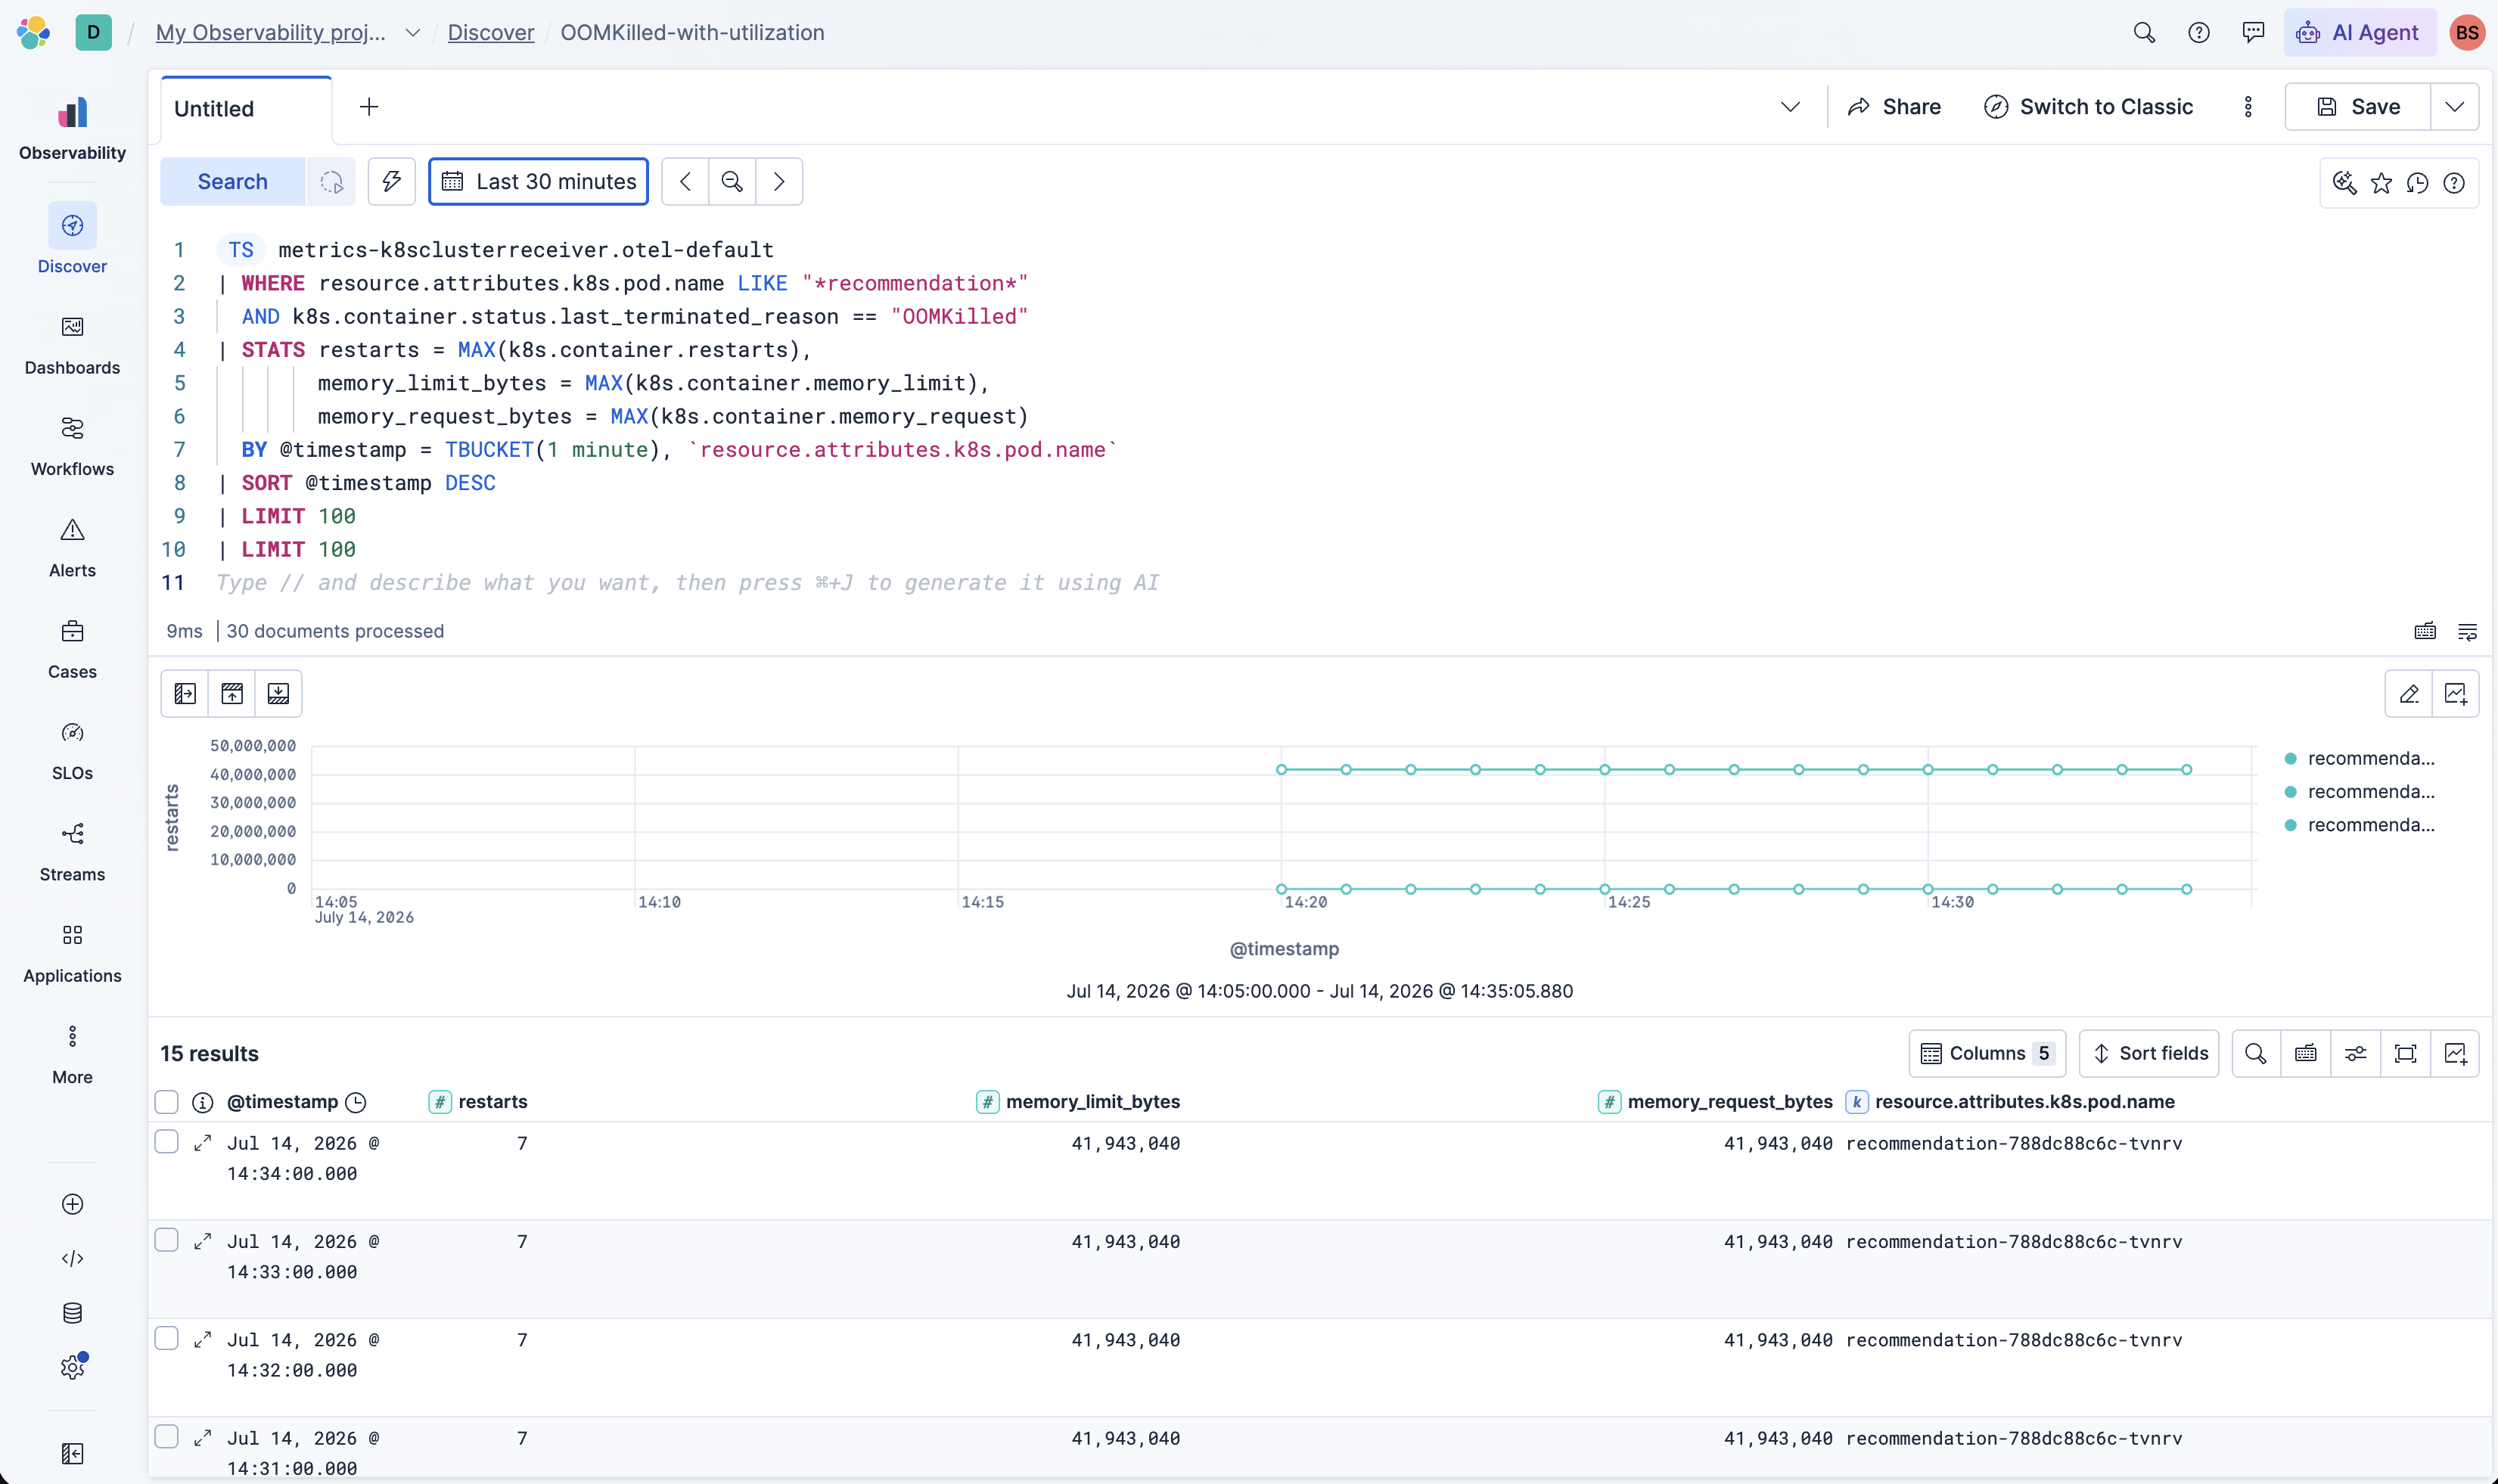Search within the results table
This screenshot has height=1484, width=2498.
pyautogui.click(x=2255, y=1053)
